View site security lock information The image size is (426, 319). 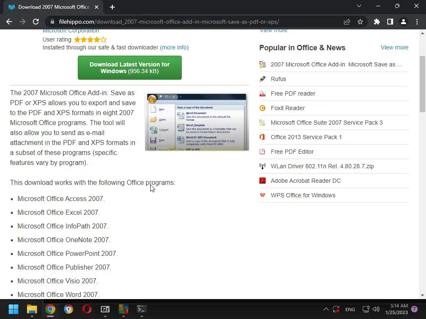coord(52,22)
